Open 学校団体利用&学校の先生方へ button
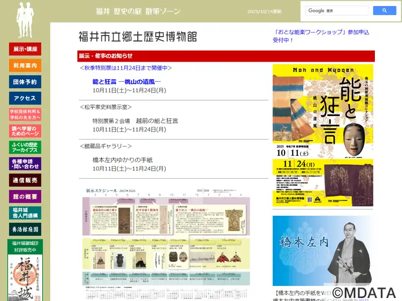Screen dimensions: 402x301 point(25,114)
